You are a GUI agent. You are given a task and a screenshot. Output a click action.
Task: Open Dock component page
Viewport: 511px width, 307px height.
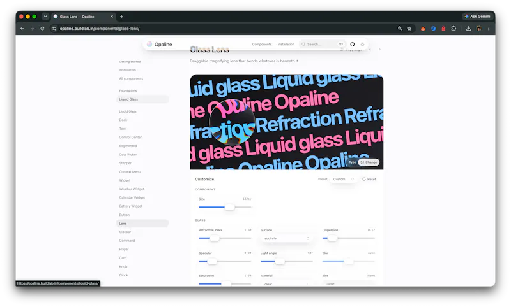[x=123, y=120]
